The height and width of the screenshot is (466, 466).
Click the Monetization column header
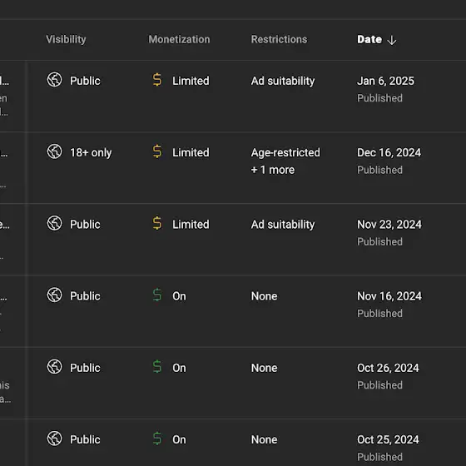point(179,39)
